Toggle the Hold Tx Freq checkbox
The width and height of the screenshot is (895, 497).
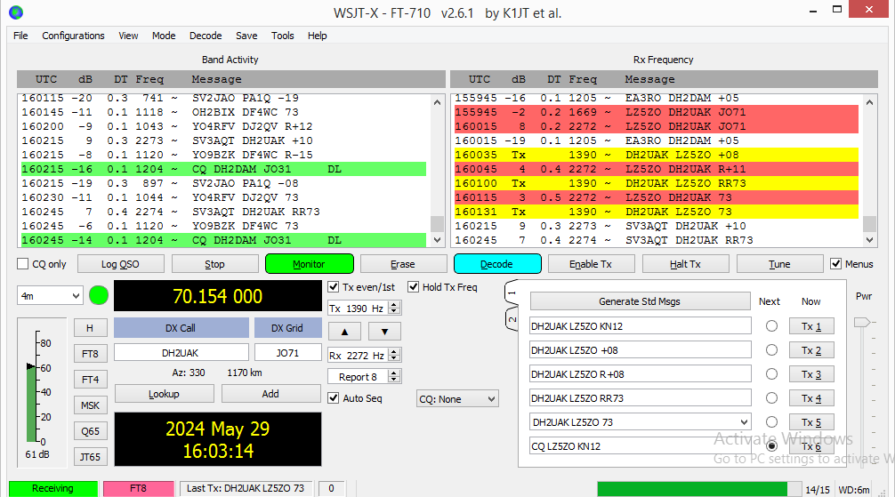pyautogui.click(x=414, y=287)
